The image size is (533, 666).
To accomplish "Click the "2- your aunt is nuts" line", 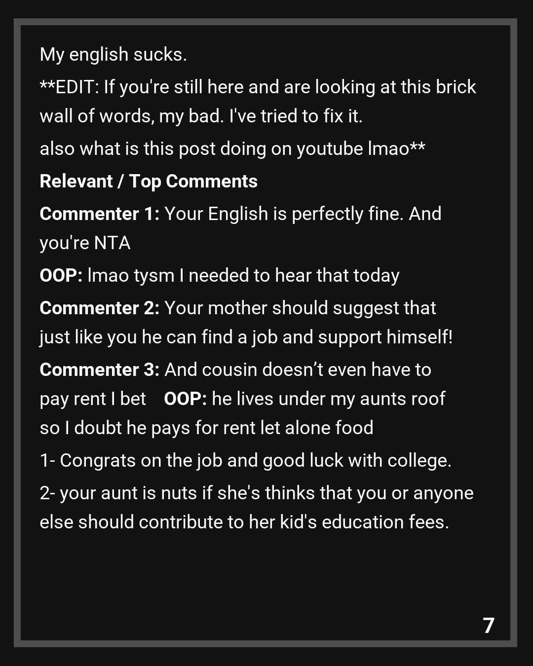I will pyautogui.click(x=256, y=493).
